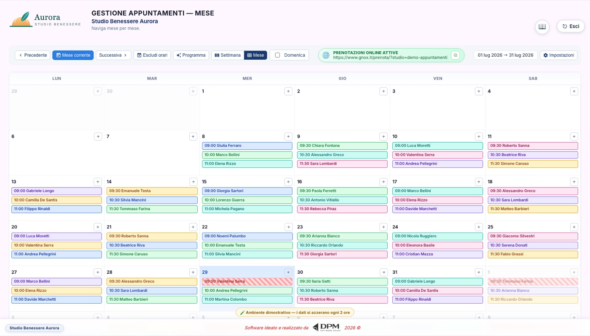Jump to Mese corrente
The height and width of the screenshot is (336, 590).
pos(73,55)
